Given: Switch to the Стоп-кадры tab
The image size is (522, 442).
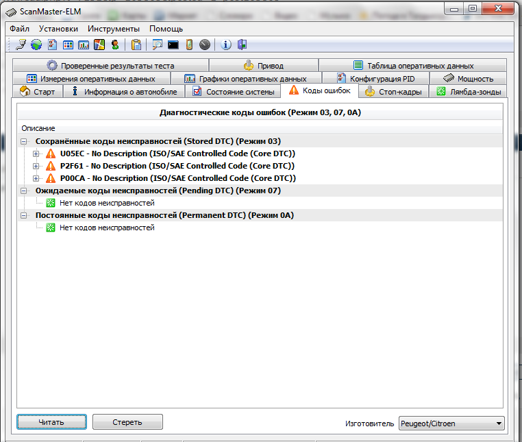Looking at the screenshot, I should (394, 91).
